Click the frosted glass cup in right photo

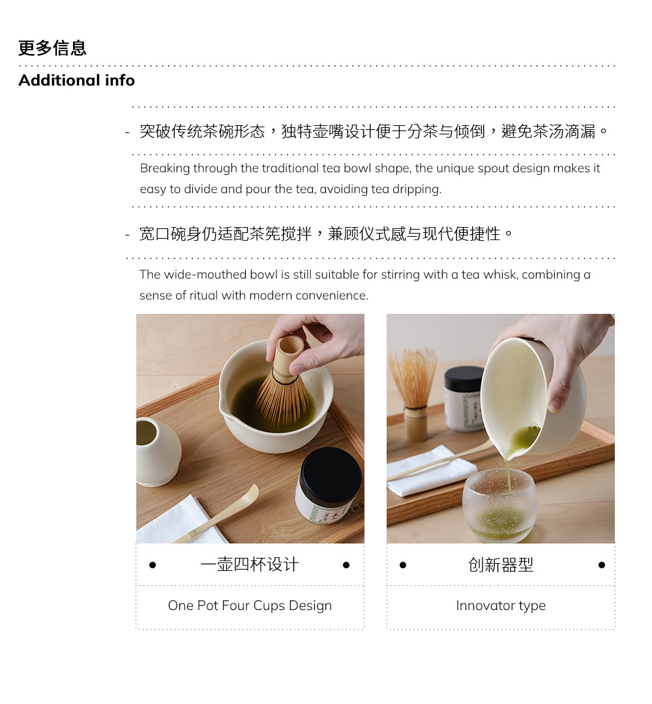499,506
